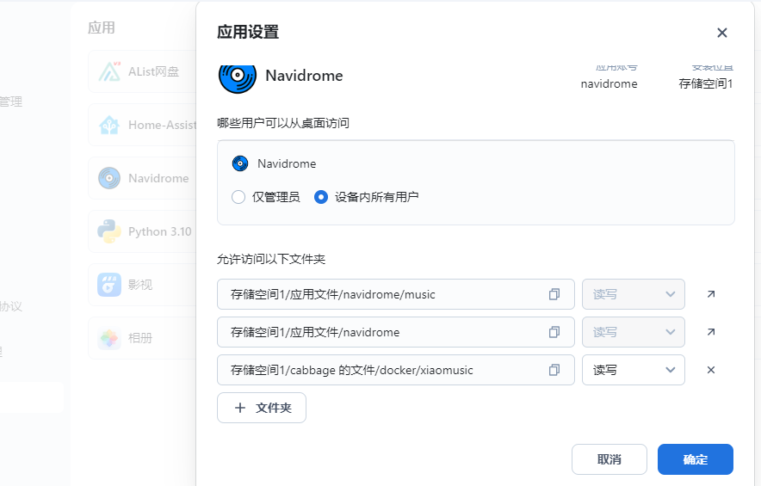This screenshot has height=486, width=761.
Task: Click the 应用 heading in the background panel
Action: 102,28
